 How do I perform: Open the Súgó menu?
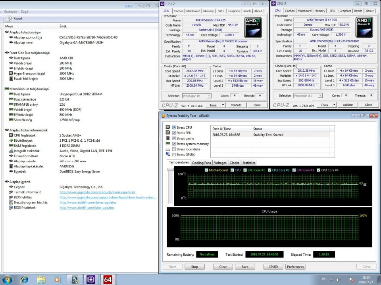tap(25, 11)
